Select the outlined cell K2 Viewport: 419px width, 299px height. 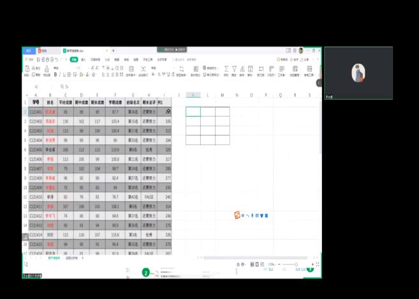click(x=193, y=111)
